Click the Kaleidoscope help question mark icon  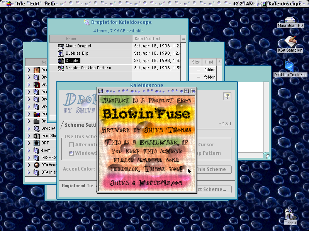click(x=227, y=96)
